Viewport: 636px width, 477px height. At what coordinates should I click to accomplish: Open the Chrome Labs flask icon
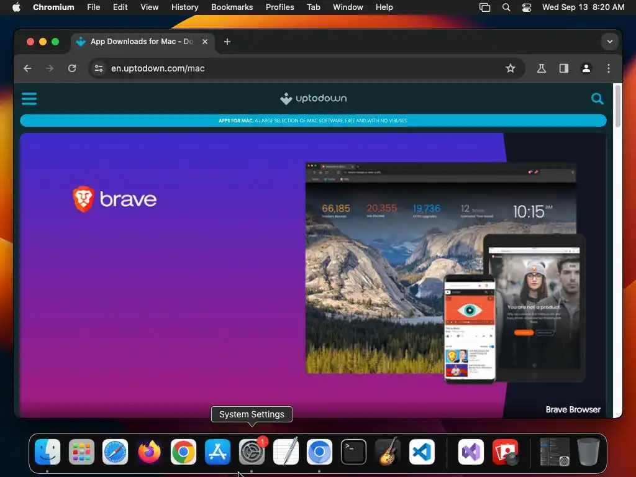542,68
